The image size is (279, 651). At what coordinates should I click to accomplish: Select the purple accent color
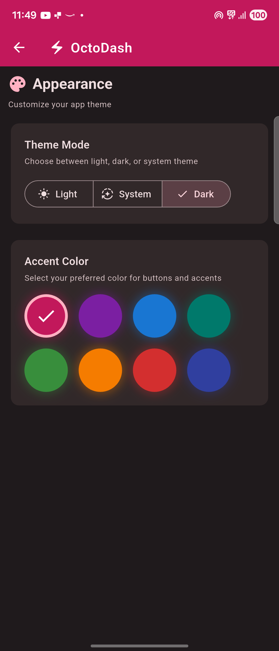pyautogui.click(x=100, y=316)
